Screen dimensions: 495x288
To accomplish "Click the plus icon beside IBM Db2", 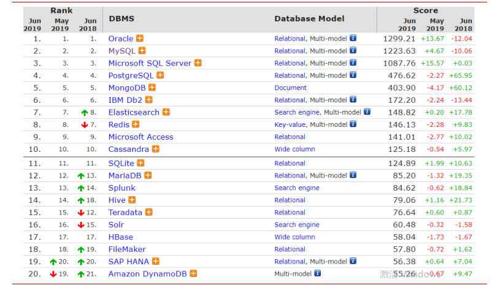I will pyautogui.click(x=149, y=100).
